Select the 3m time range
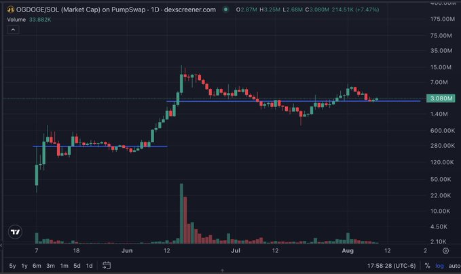Image resolution: width=461 pixels, height=274 pixels. pos(50,266)
